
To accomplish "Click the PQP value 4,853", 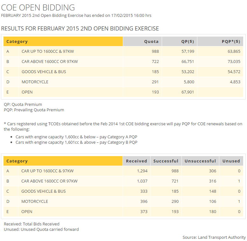I will pyautogui.click(x=235, y=82).
